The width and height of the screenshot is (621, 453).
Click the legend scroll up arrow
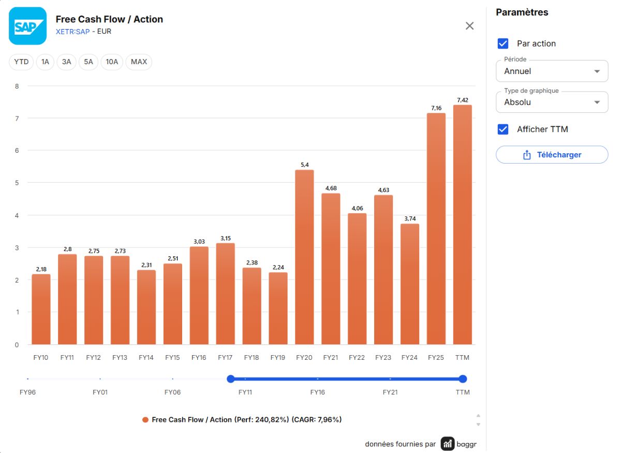(478, 416)
